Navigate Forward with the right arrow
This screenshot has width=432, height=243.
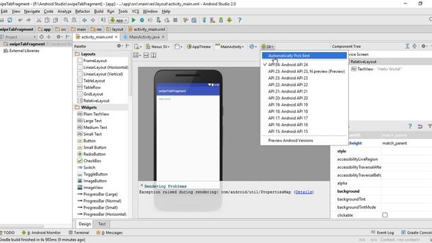93,20
